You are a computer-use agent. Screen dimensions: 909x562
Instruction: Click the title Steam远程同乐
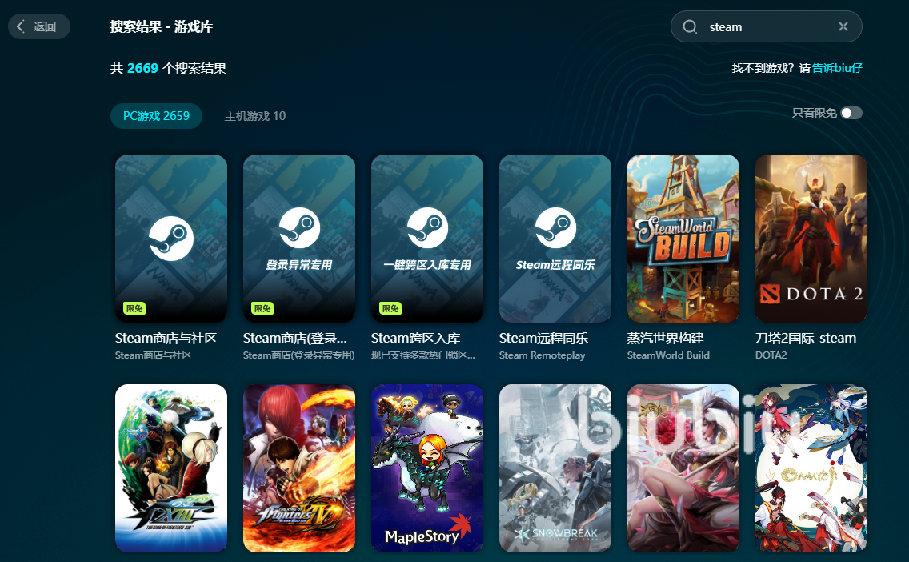pos(544,338)
